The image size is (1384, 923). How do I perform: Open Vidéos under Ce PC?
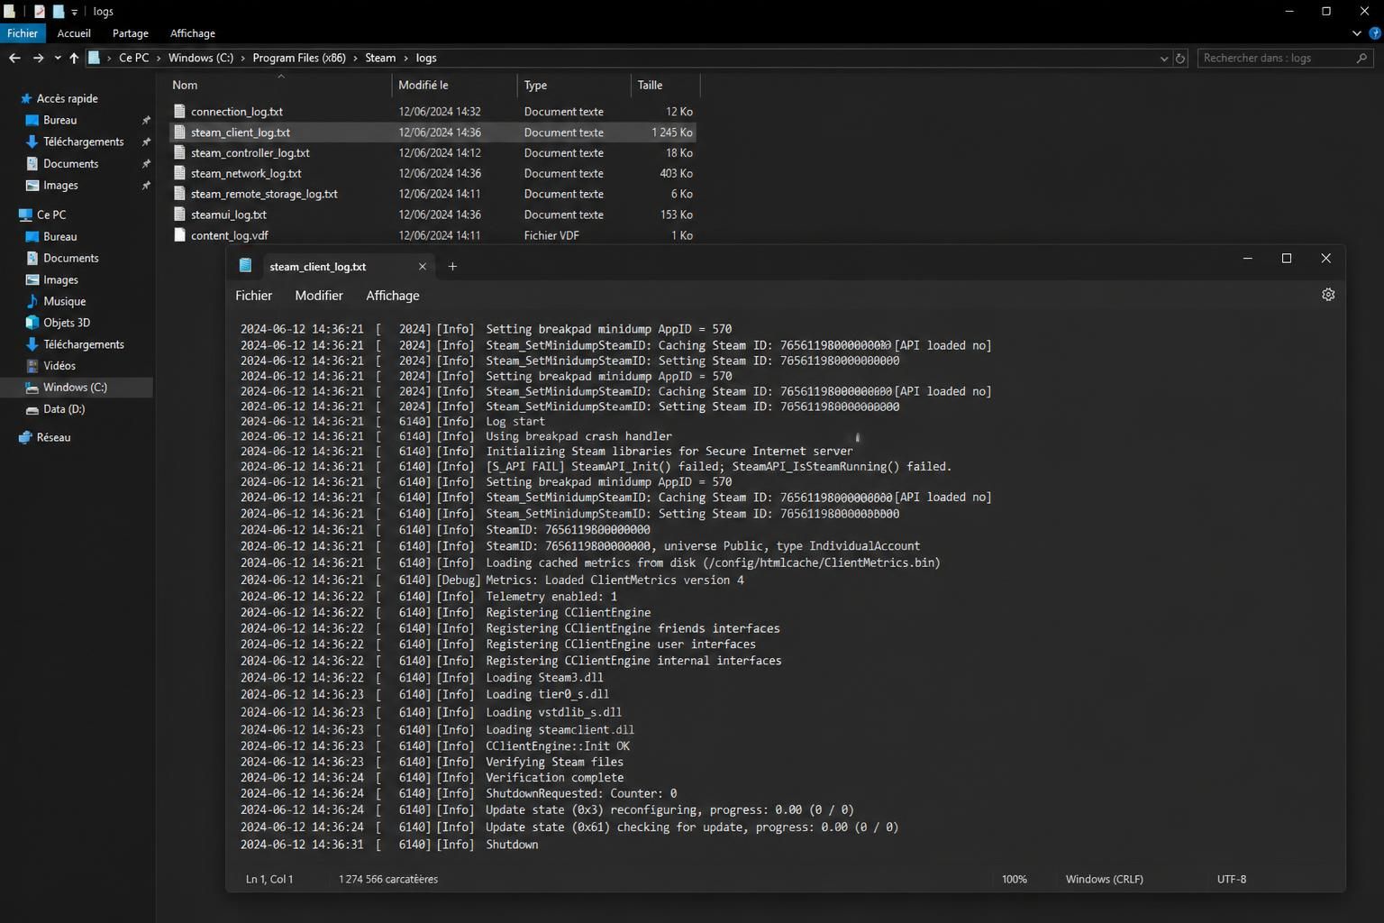[x=59, y=366]
